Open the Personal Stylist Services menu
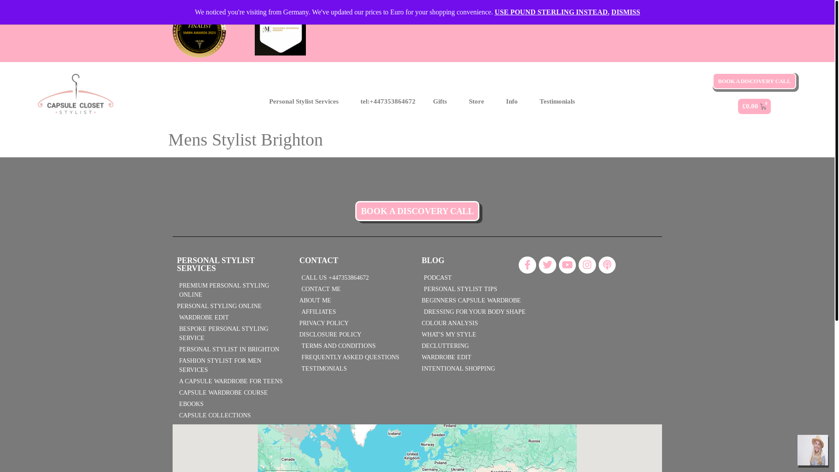This screenshot has width=839, height=472. (x=304, y=101)
